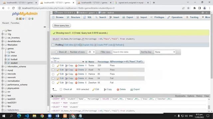Open the Operations tab
The width and height of the screenshot is (213, 119).
pos(175,17)
